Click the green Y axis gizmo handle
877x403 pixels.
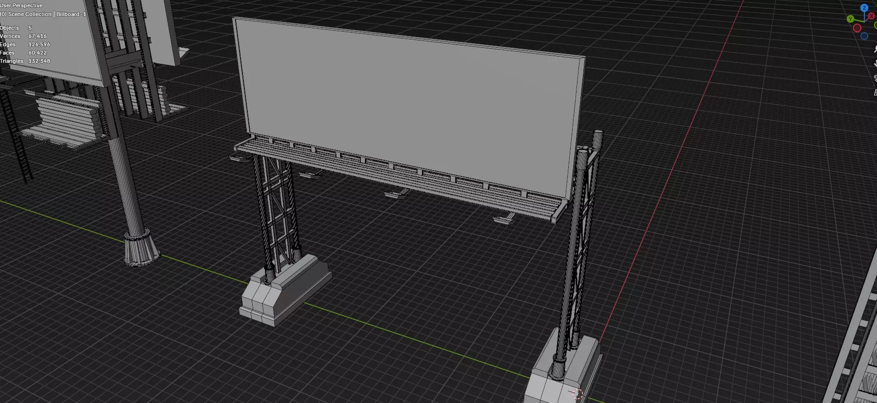coord(851,19)
